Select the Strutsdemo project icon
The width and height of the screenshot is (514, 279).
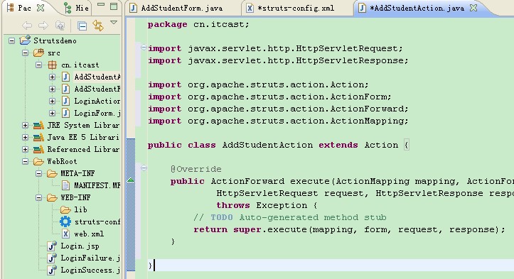(25, 40)
